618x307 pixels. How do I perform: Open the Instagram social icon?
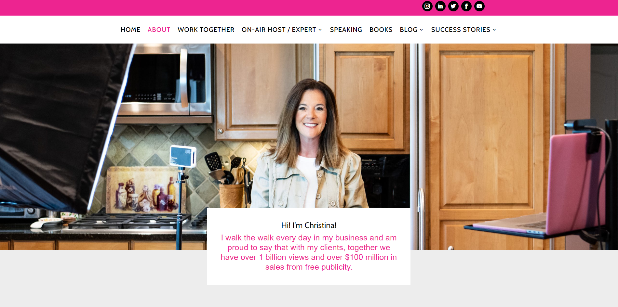(427, 6)
